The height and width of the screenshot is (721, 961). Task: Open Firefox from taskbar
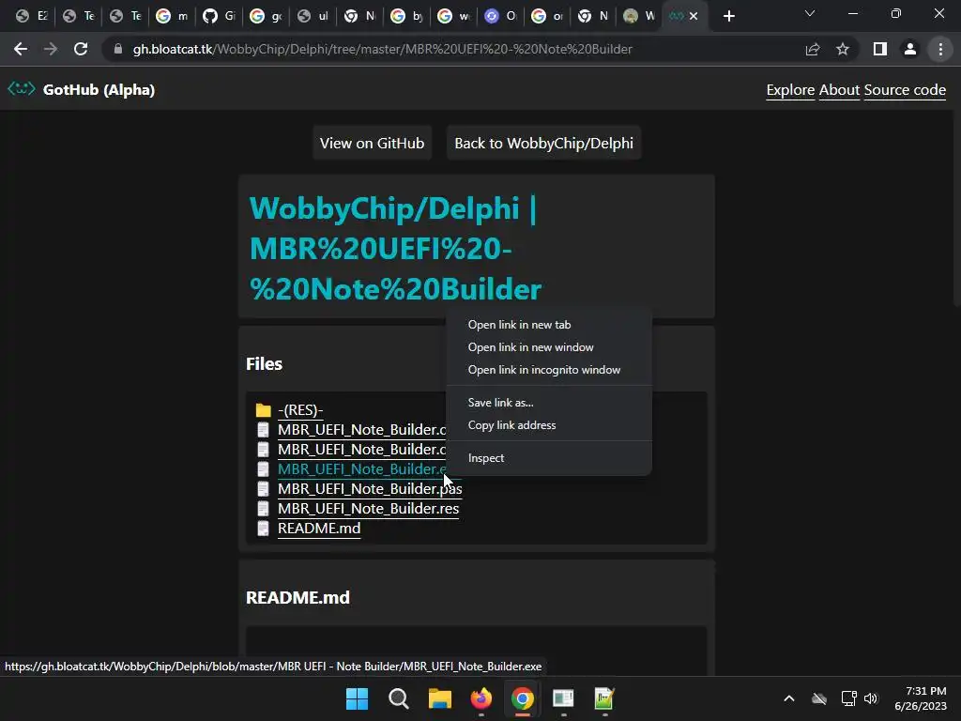click(x=481, y=698)
